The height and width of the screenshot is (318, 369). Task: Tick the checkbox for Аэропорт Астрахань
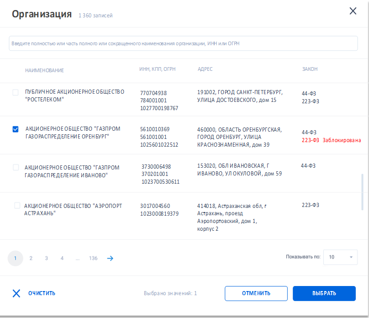coord(17,206)
